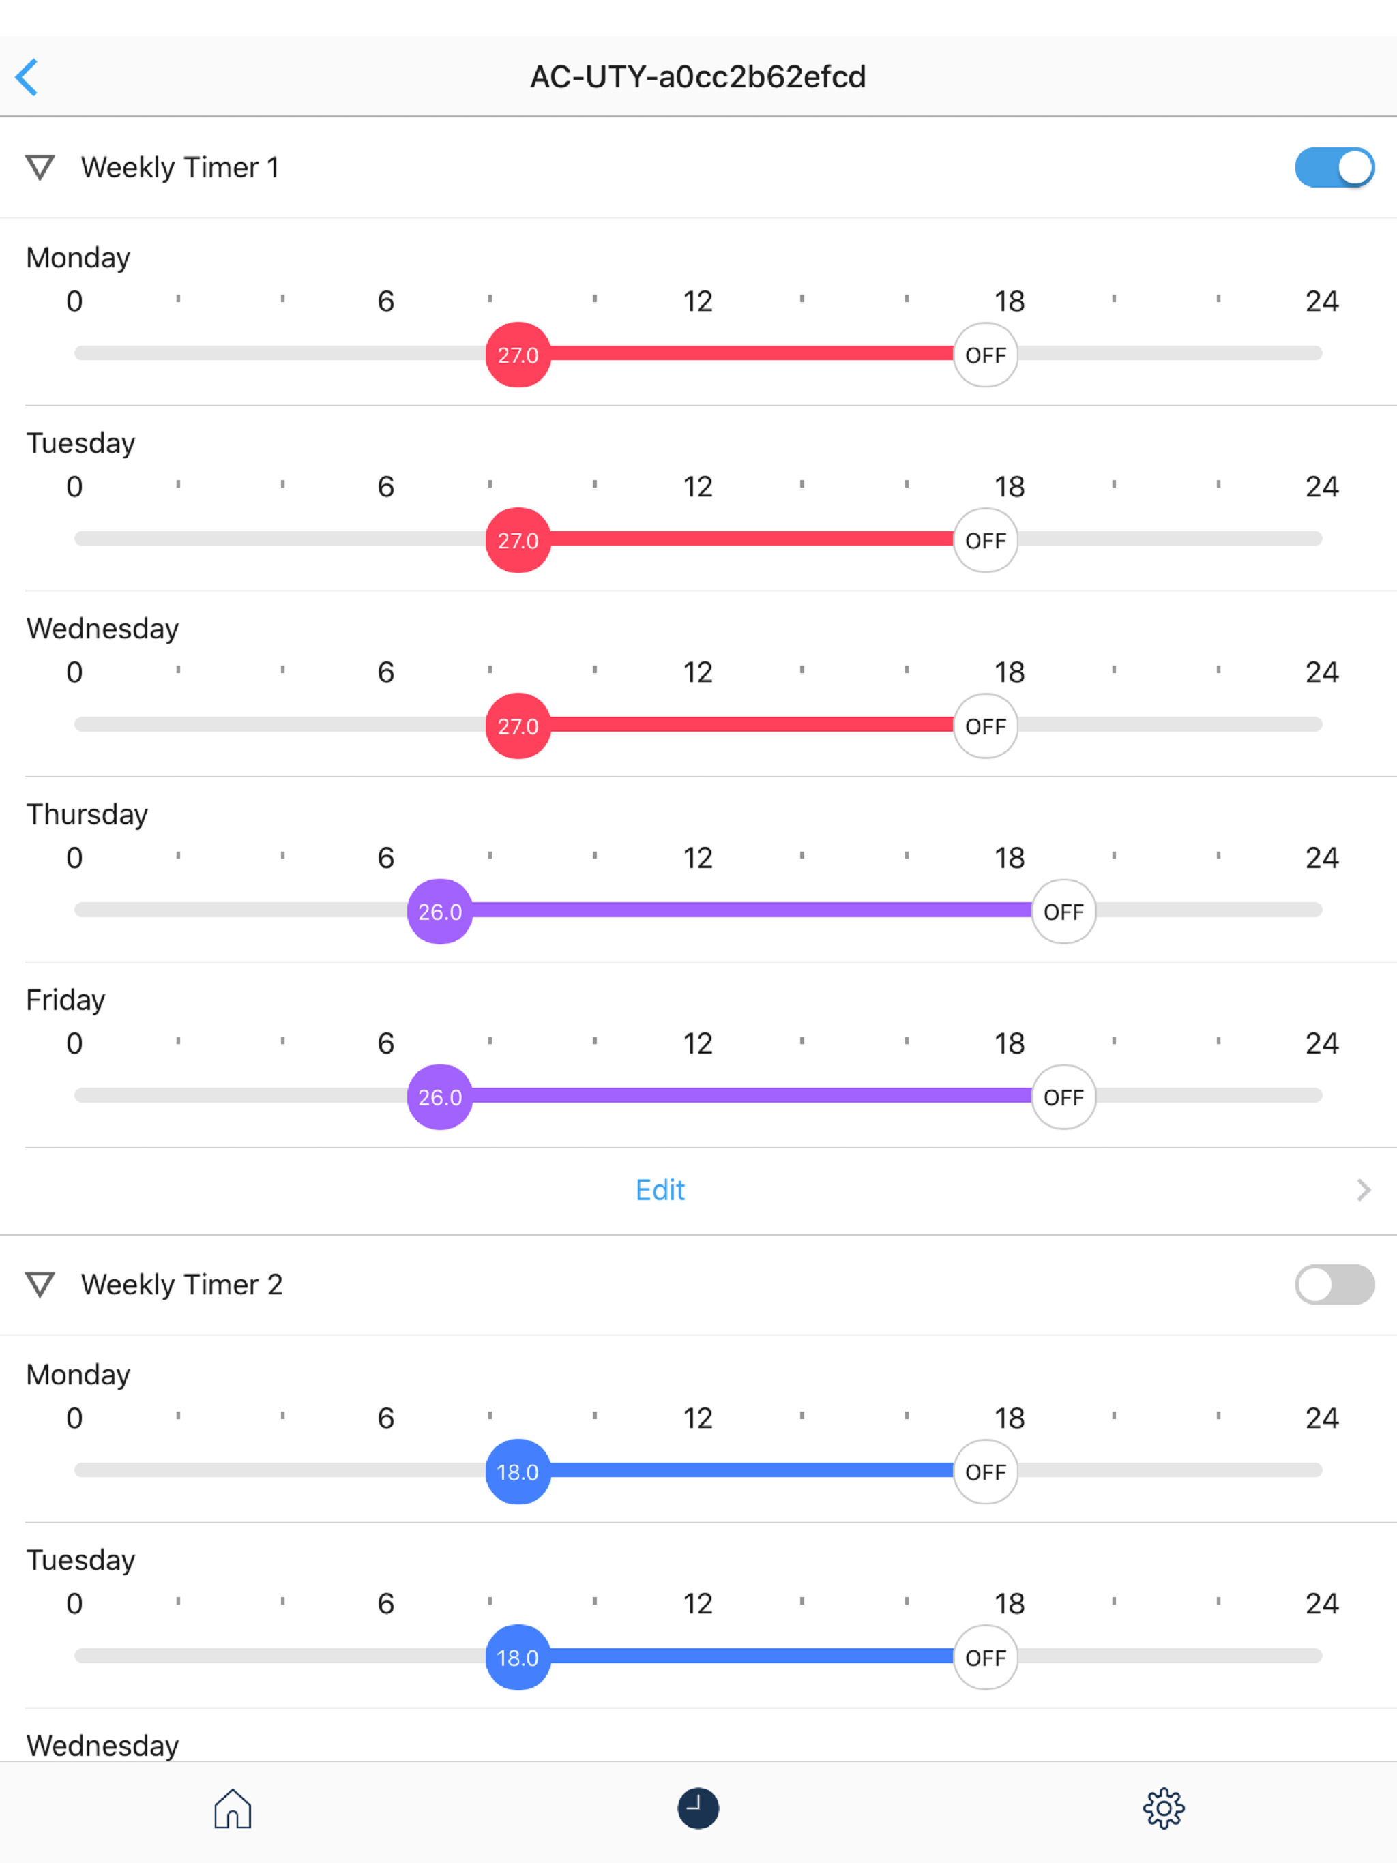Open settings gear tab
Image resolution: width=1397 pixels, height=1863 pixels.
point(1164,1808)
